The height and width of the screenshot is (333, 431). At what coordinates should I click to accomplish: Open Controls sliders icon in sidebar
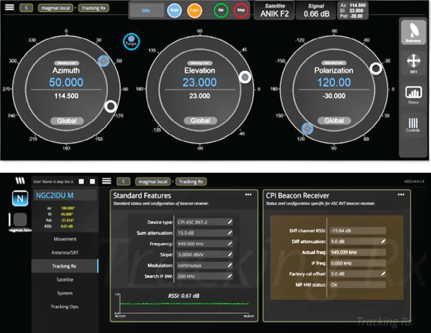point(413,125)
